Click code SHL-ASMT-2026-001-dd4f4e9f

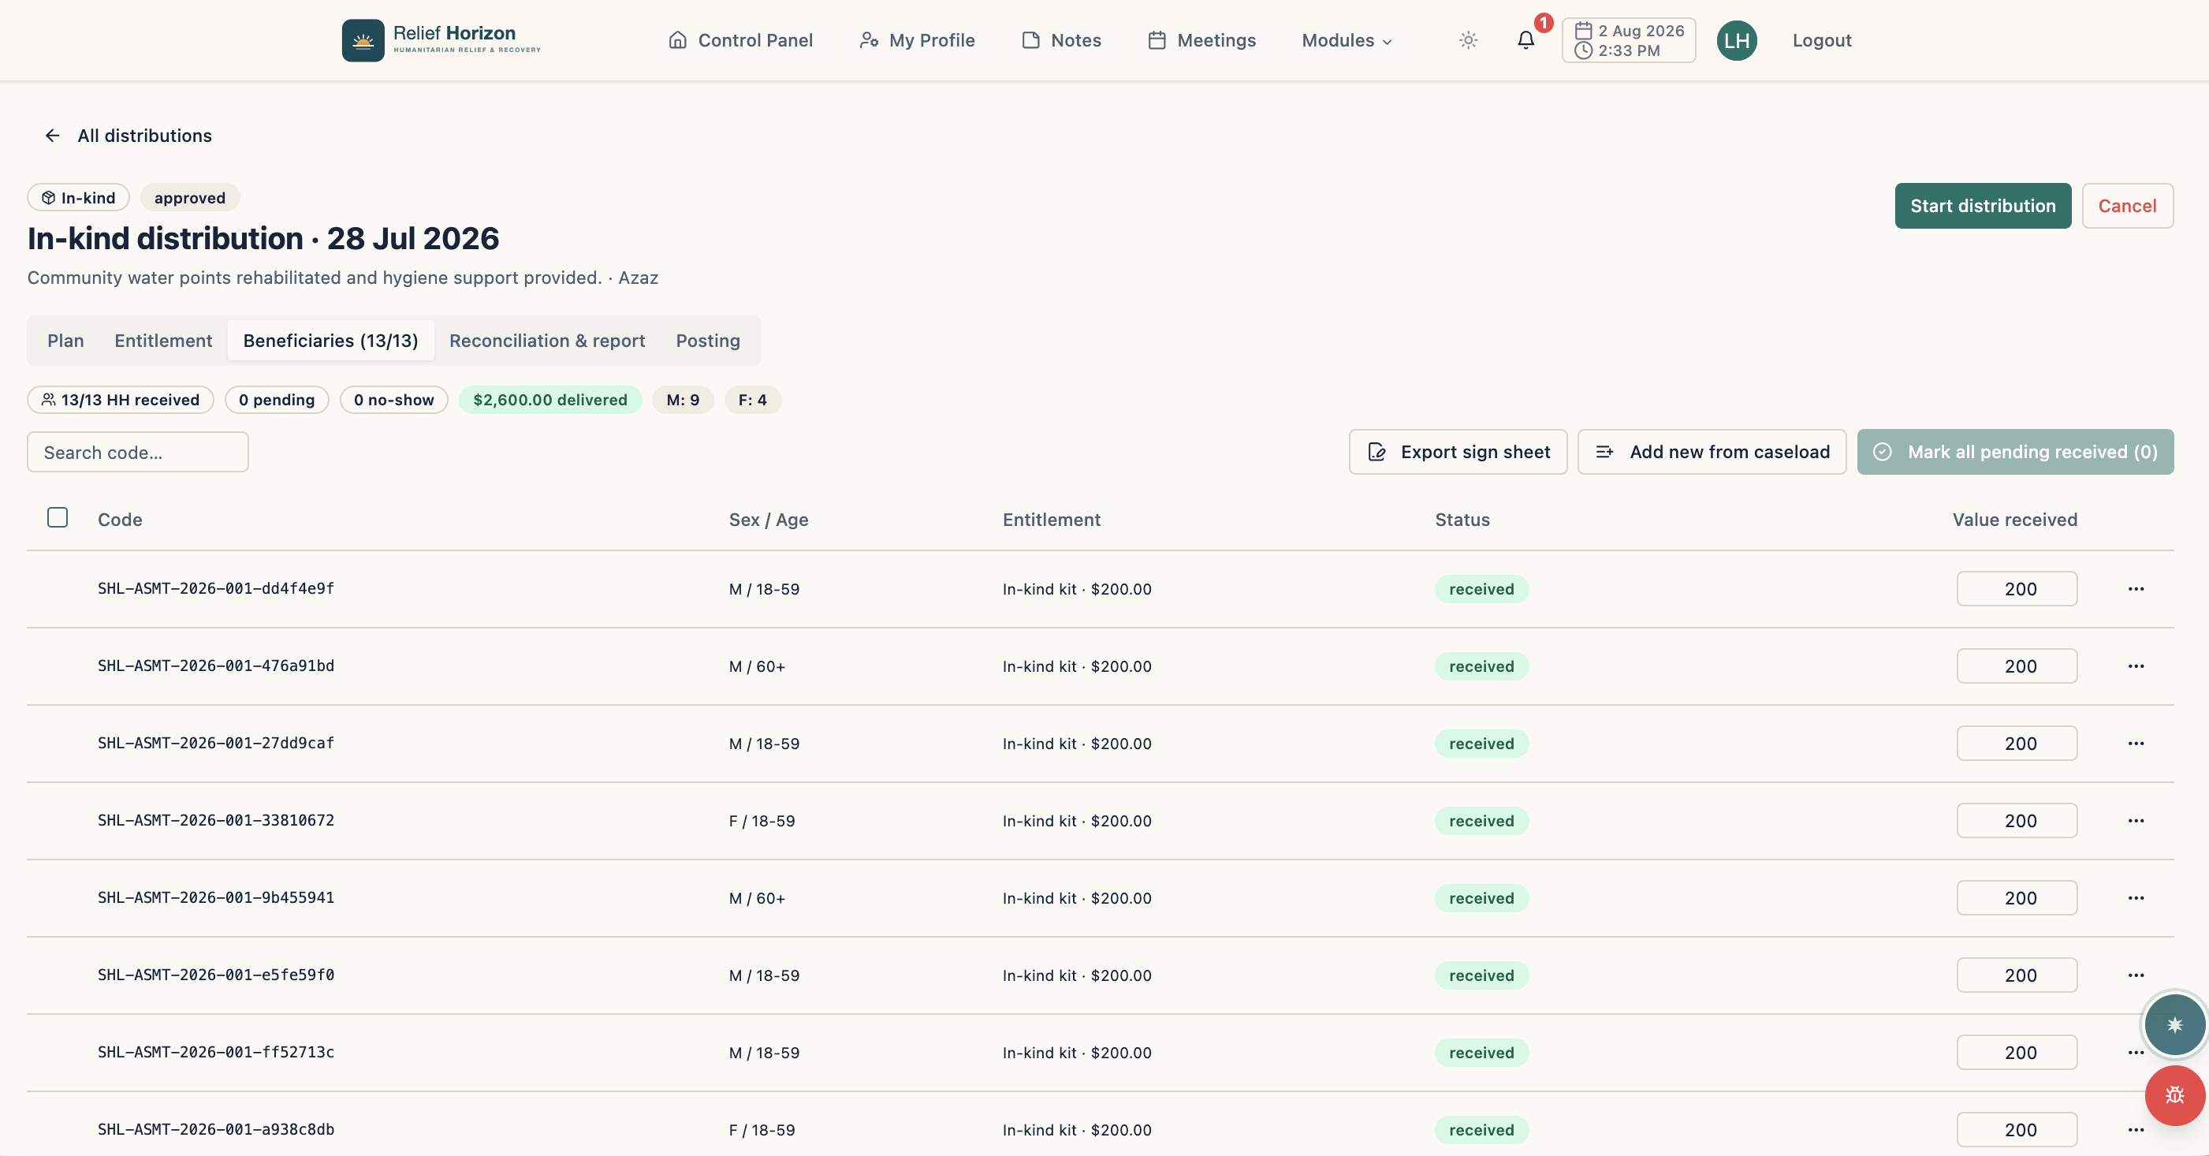[216, 588]
